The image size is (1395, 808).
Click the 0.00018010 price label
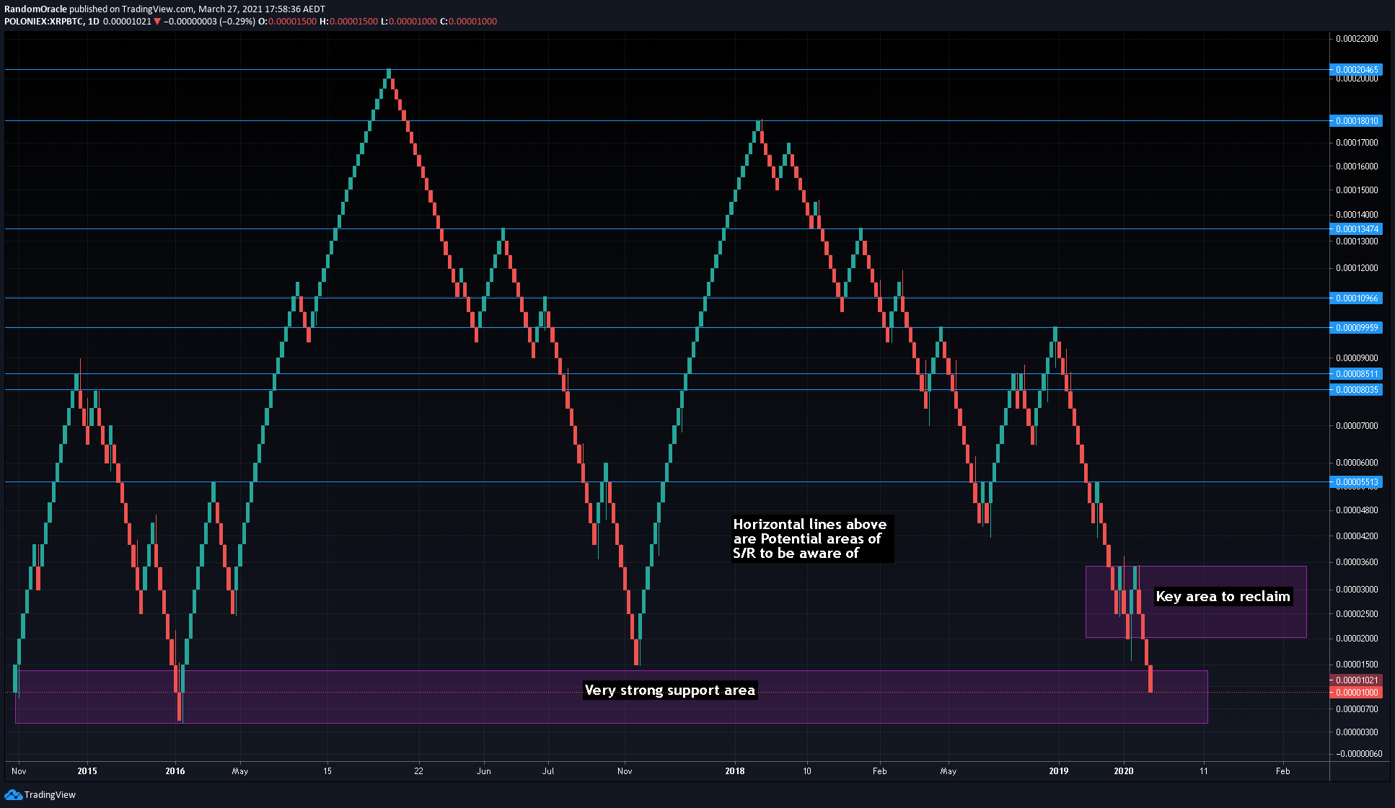pyautogui.click(x=1356, y=121)
